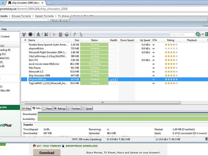Click the Availability bar
The image size is (208, 156).
(x=123, y=119)
